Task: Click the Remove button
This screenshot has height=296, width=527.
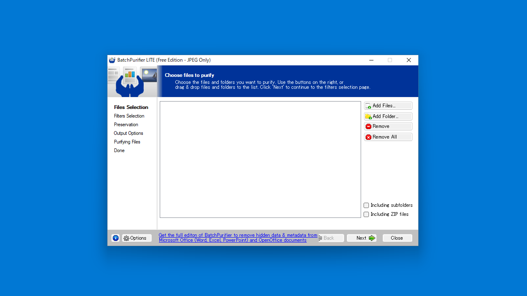Action: (388, 126)
